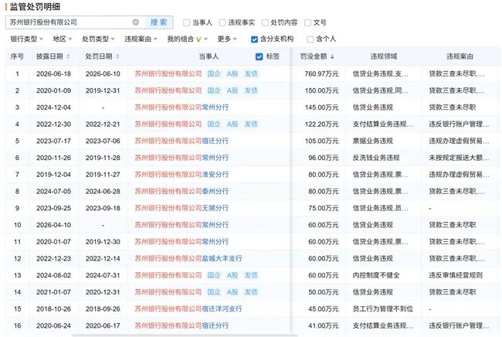Open 苏州银行股份有限公司宿迁分行 link in row 5
This screenshot has width=502, height=337.
[x=181, y=141]
